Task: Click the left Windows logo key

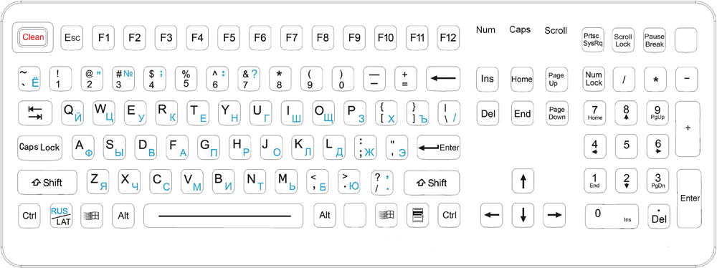Action: 92,216
